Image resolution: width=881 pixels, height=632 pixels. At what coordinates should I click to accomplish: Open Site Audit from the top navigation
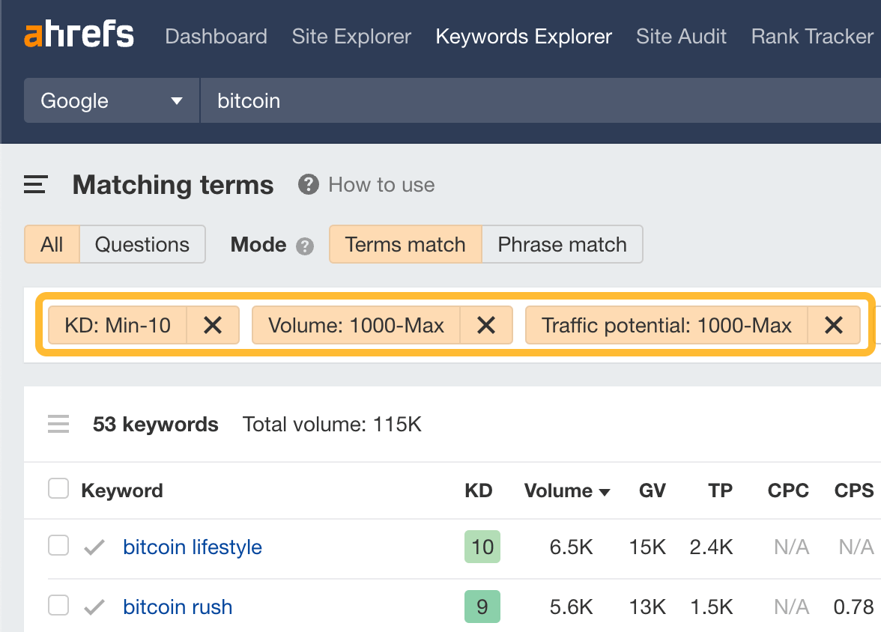coord(680,36)
